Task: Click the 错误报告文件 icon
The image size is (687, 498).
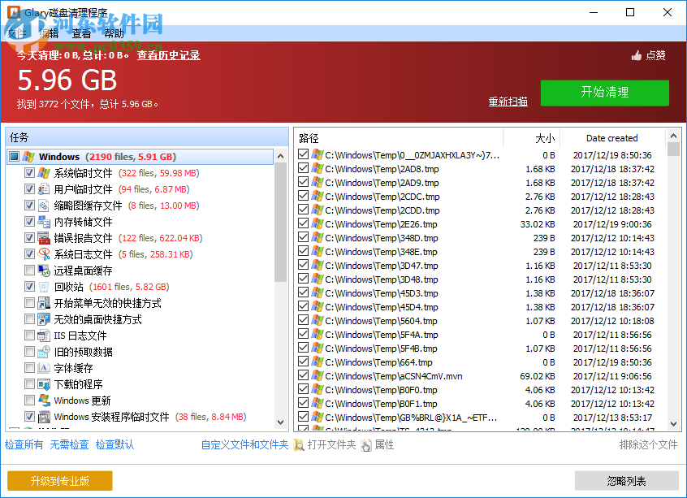Action: click(x=42, y=238)
